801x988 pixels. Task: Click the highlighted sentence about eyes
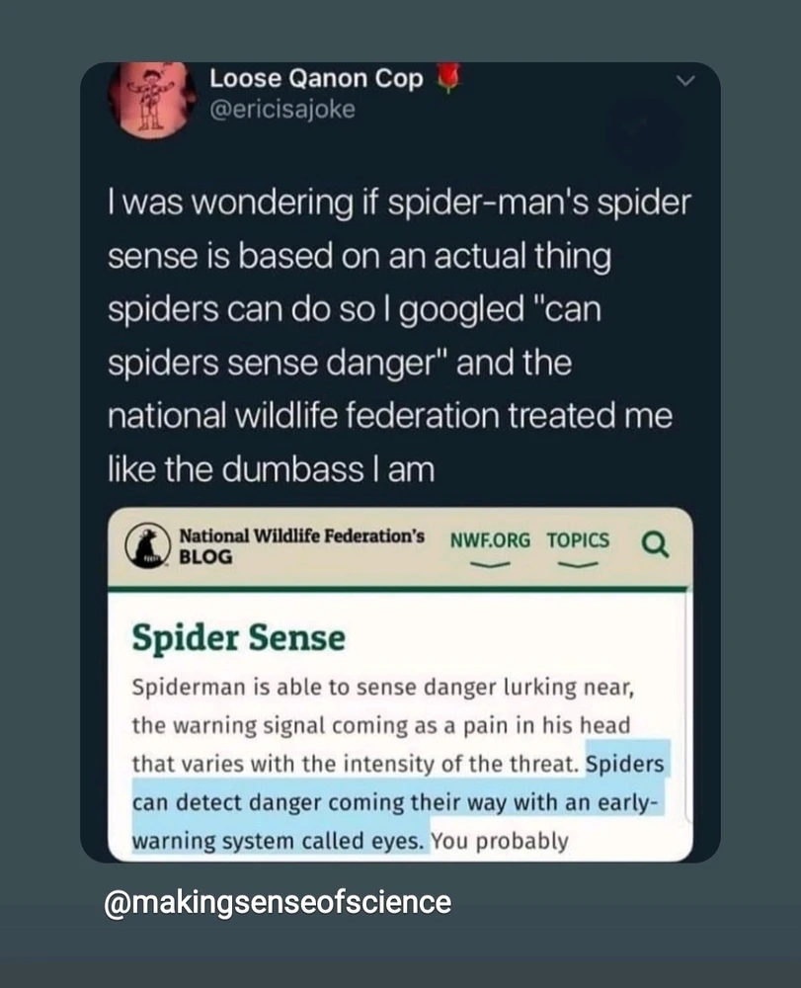[x=395, y=803]
